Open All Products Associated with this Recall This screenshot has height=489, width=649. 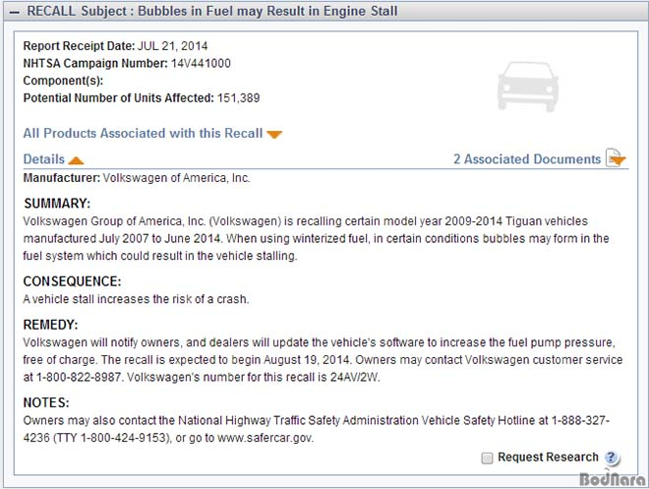pyautogui.click(x=143, y=134)
